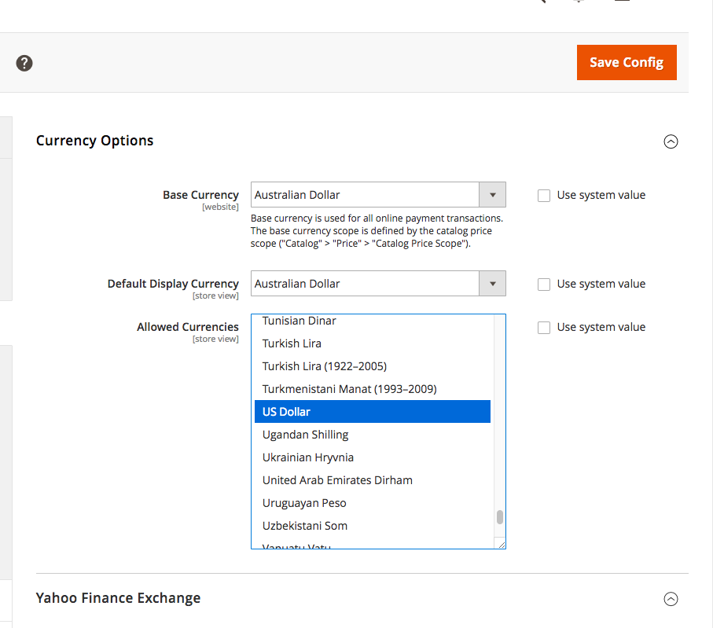Click the Base Currency dropdown arrow
The height and width of the screenshot is (628, 713).
(493, 194)
